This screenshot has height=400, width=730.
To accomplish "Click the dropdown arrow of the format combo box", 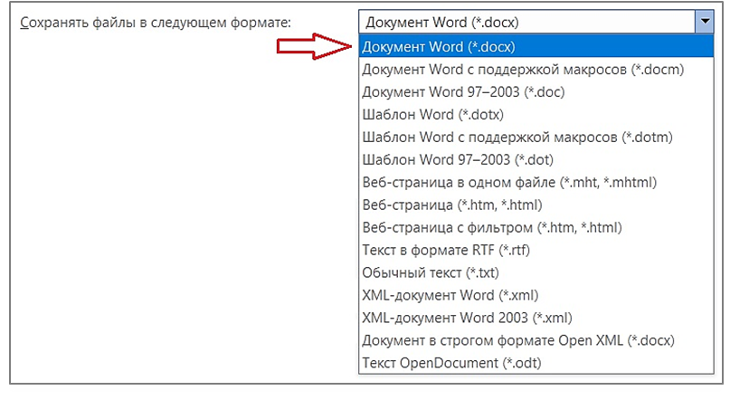I will pyautogui.click(x=702, y=22).
